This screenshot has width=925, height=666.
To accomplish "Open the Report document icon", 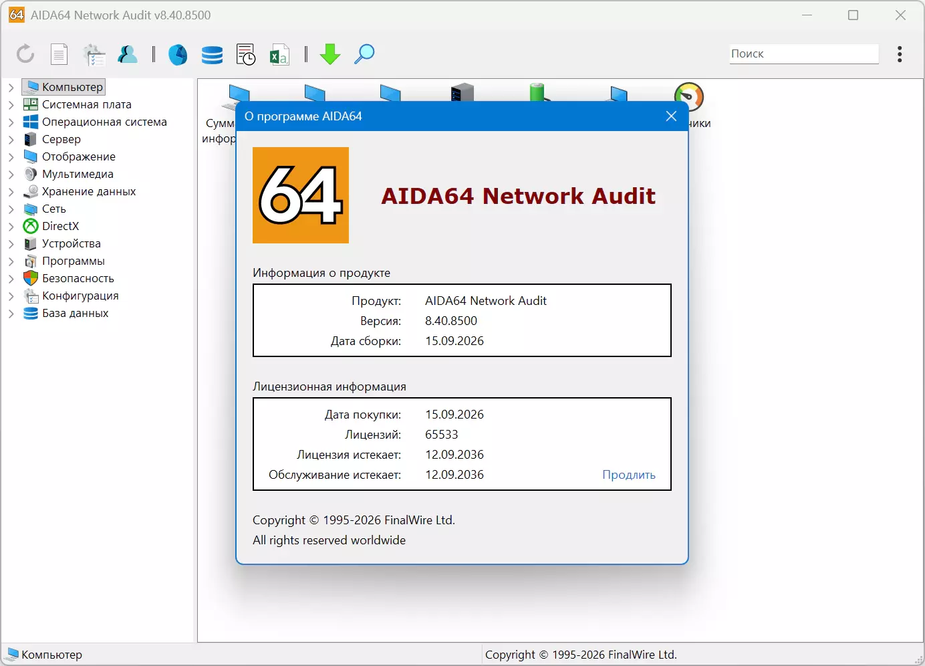I will [59, 54].
